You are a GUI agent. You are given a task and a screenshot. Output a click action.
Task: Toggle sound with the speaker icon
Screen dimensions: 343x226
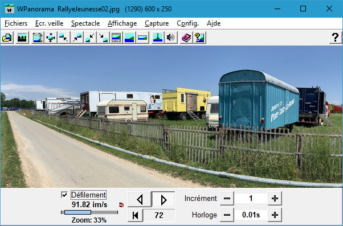171,38
